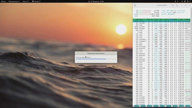Select process 543 with command (sd-pam

pos(161,99)
